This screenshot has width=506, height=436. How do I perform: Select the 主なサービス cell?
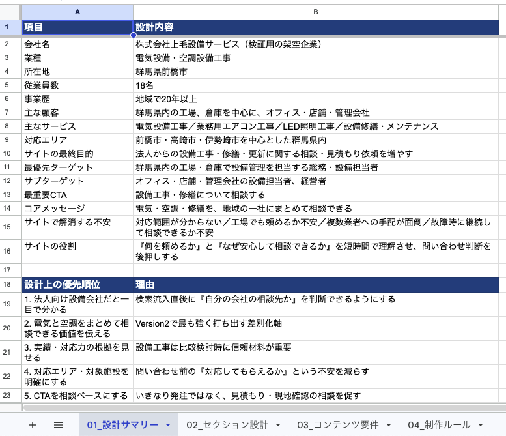tap(77, 126)
